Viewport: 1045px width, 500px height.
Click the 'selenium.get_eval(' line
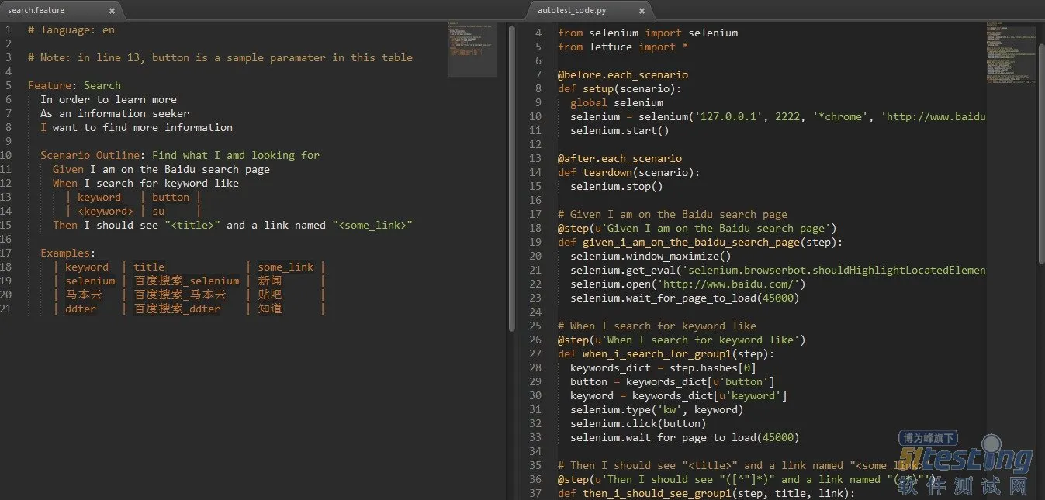click(777, 270)
